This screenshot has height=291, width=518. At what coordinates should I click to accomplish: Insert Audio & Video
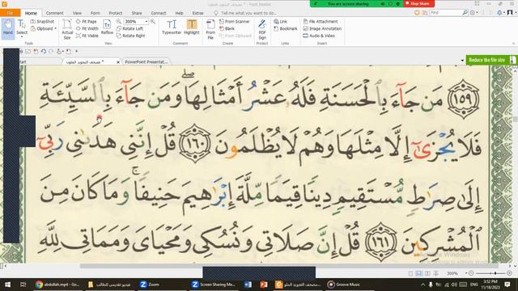pos(319,36)
